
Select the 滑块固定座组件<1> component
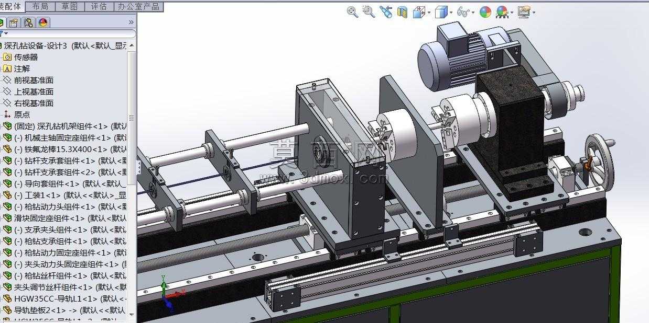tap(70, 218)
